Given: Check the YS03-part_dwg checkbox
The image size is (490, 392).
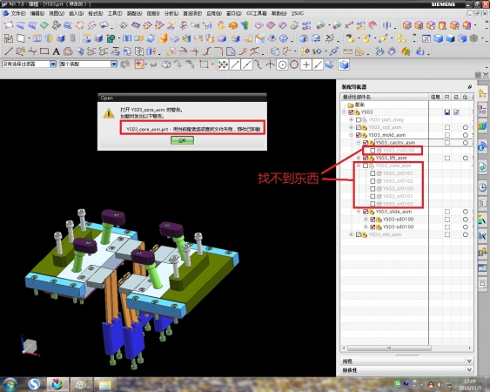Looking at the screenshot, I should coord(359,119).
